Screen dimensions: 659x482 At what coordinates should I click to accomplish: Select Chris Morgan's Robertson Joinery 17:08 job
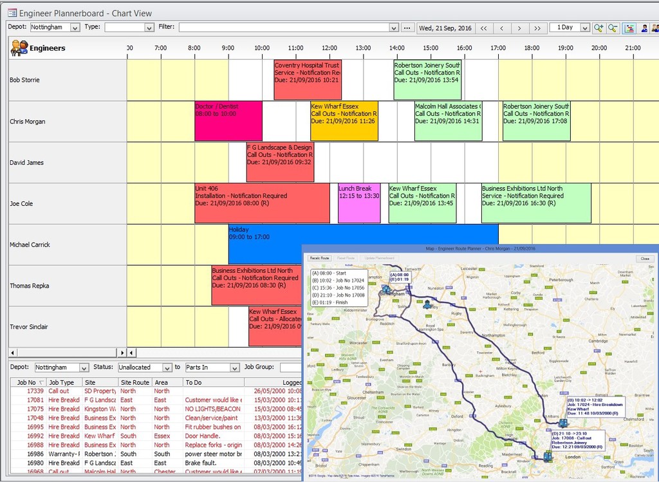tap(536, 121)
